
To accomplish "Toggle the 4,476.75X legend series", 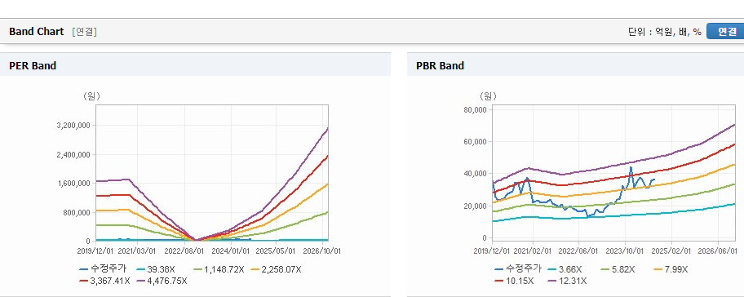I will tap(162, 281).
